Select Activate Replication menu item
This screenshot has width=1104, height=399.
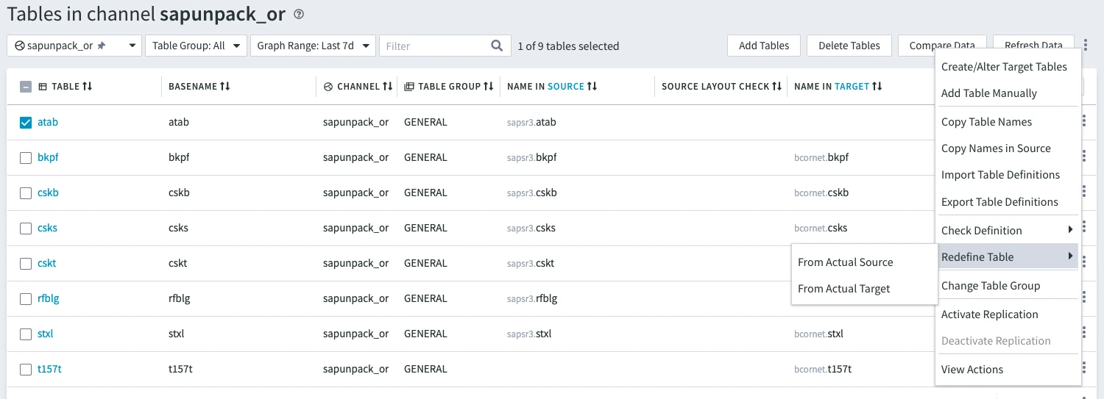[989, 314]
